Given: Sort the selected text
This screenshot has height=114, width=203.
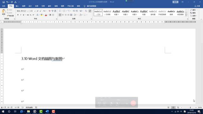Looking at the screenshot, I should [x=86, y=11].
